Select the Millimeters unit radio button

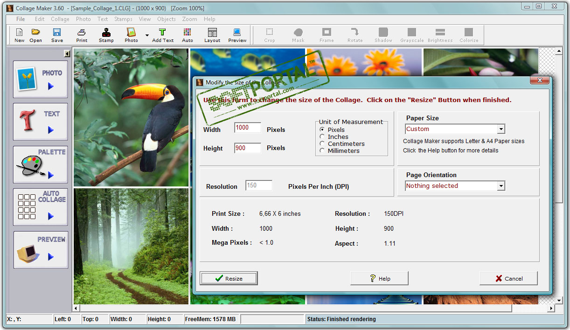point(322,151)
